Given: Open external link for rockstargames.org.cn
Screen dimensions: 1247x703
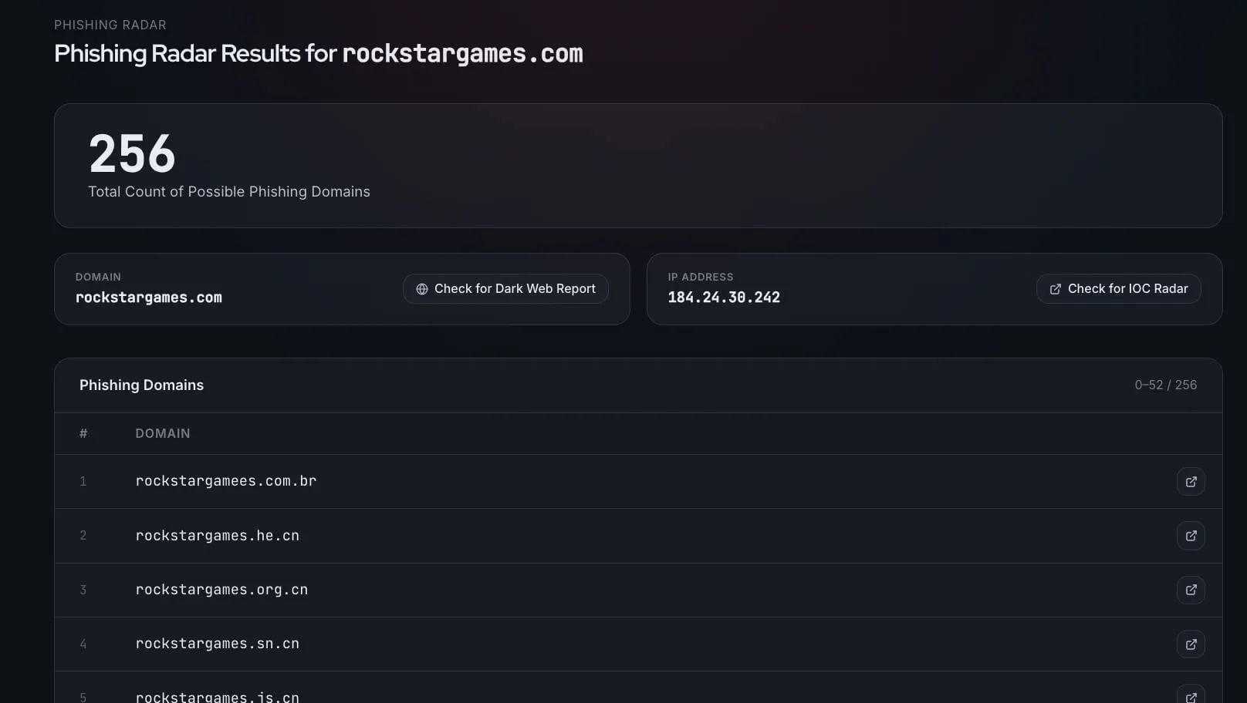Looking at the screenshot, I should pyautogui.click(x=1191, y=590).
